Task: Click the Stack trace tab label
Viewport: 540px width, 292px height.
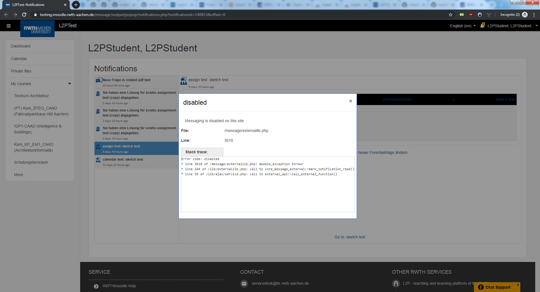Action: click(202, 152)
